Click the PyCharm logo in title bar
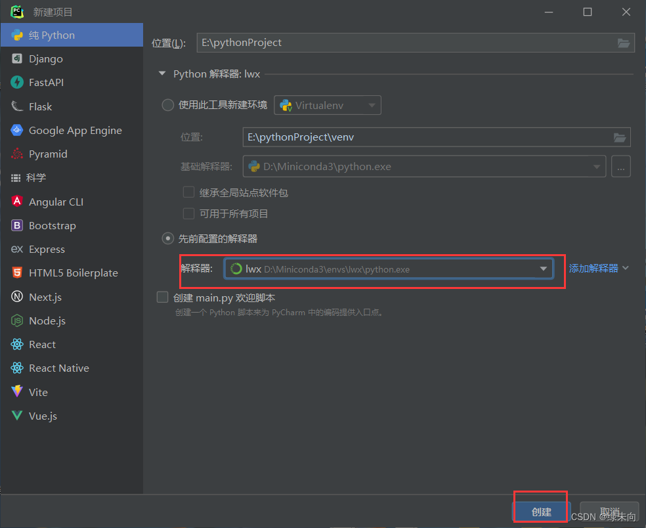This screenshot has width=646, height=528. [17, 12]
